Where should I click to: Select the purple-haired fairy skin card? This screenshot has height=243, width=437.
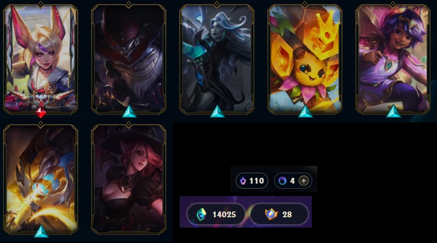tap(393, 58)
